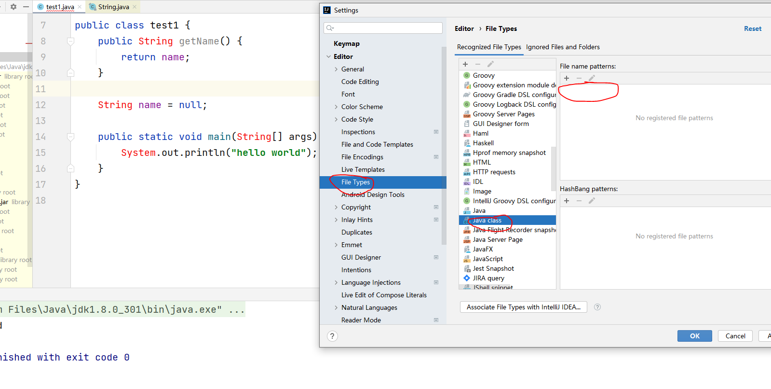Focus the settings search field
Viewport: 771px width, 389px height.
click(x=383, y=28)
